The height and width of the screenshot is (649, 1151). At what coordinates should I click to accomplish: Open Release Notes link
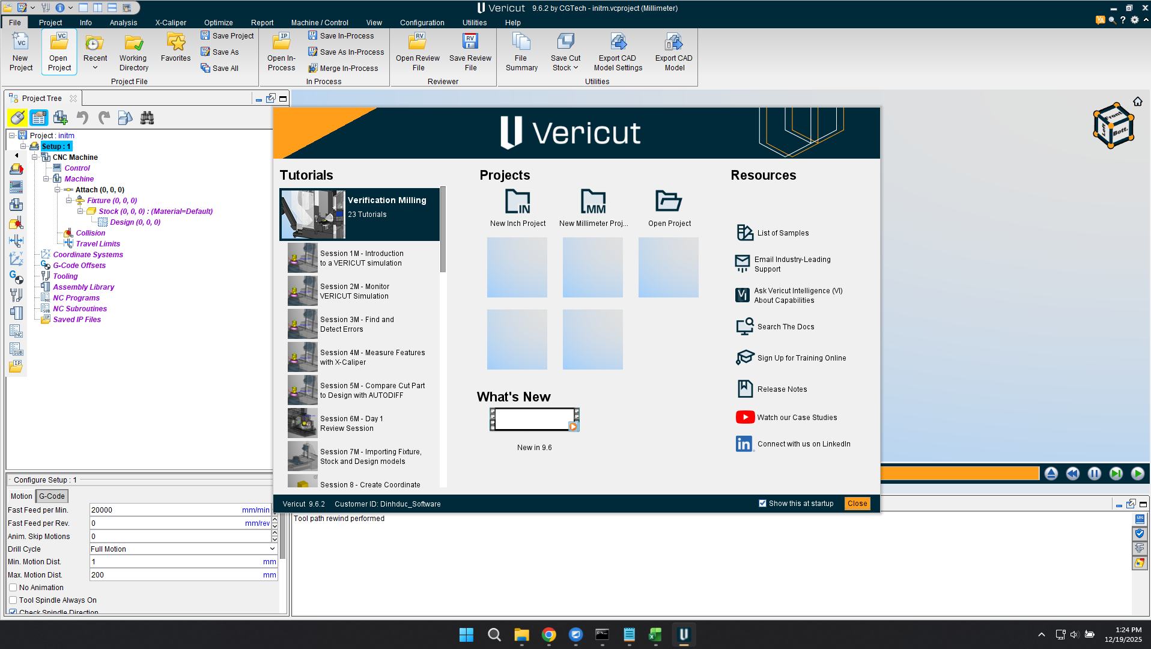tap(772, 389)
